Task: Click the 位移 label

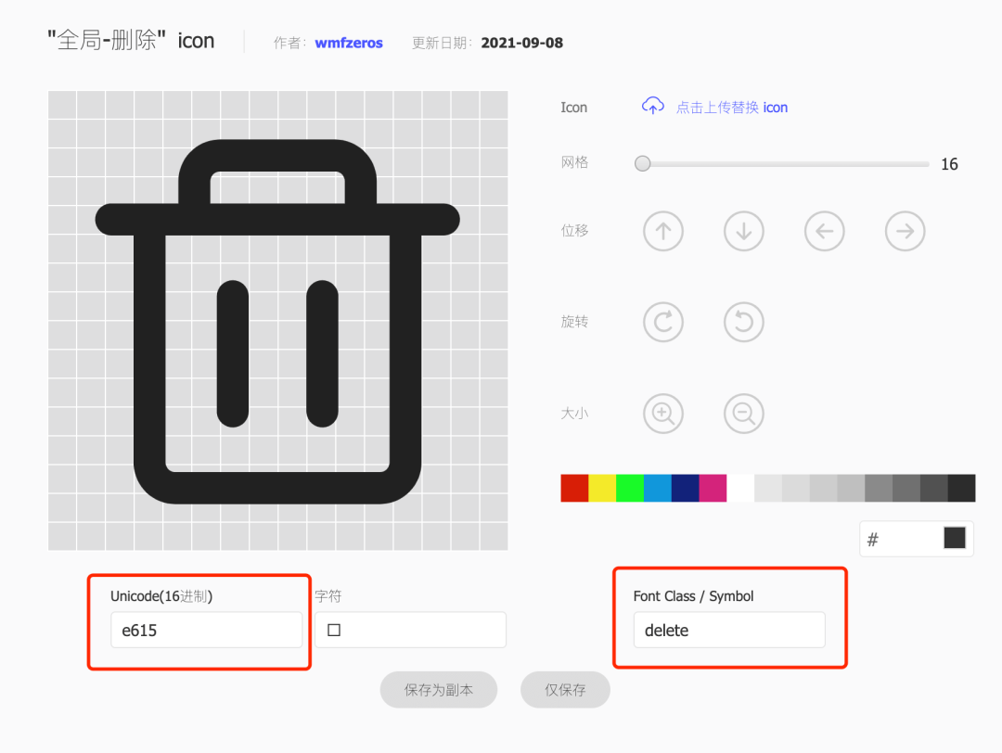Action: point(574,231)
